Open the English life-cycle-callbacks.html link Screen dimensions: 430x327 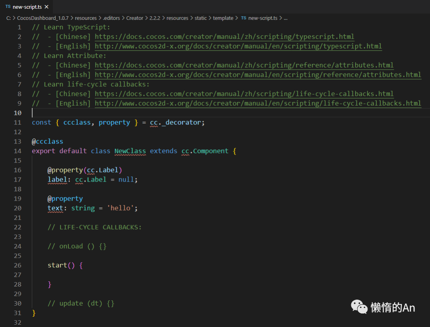tap(258, 104)
